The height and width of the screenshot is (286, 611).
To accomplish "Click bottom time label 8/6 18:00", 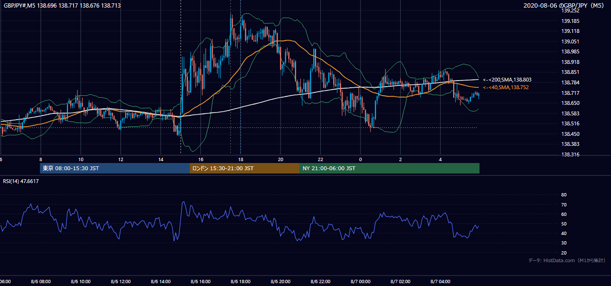I will point(240,282).
